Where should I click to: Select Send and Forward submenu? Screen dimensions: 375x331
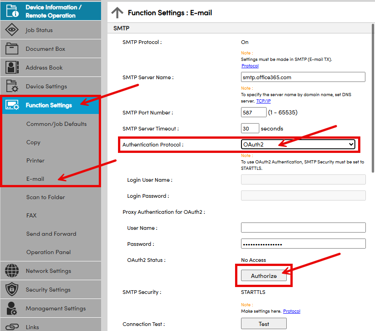51,234
